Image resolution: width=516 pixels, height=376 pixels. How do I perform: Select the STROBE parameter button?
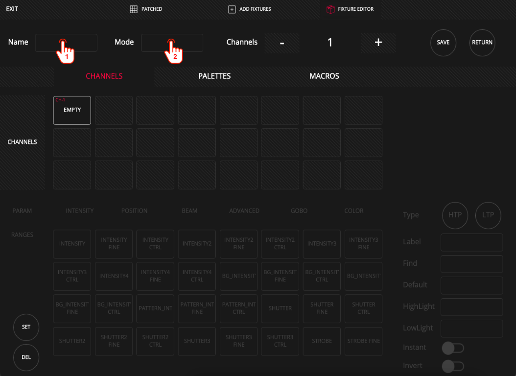322,341
